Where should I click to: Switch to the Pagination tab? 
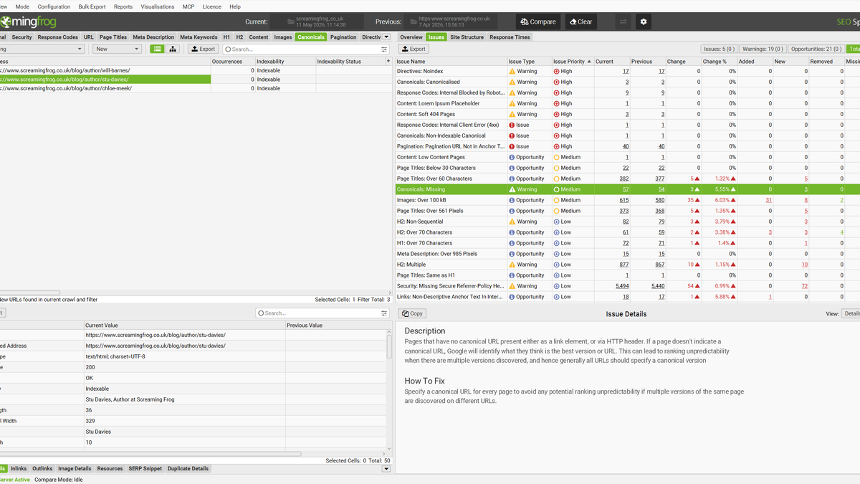[x=343, y=37]
